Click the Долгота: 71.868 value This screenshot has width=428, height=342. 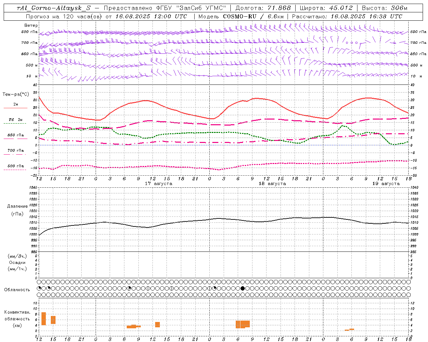[x=263, y=8]
